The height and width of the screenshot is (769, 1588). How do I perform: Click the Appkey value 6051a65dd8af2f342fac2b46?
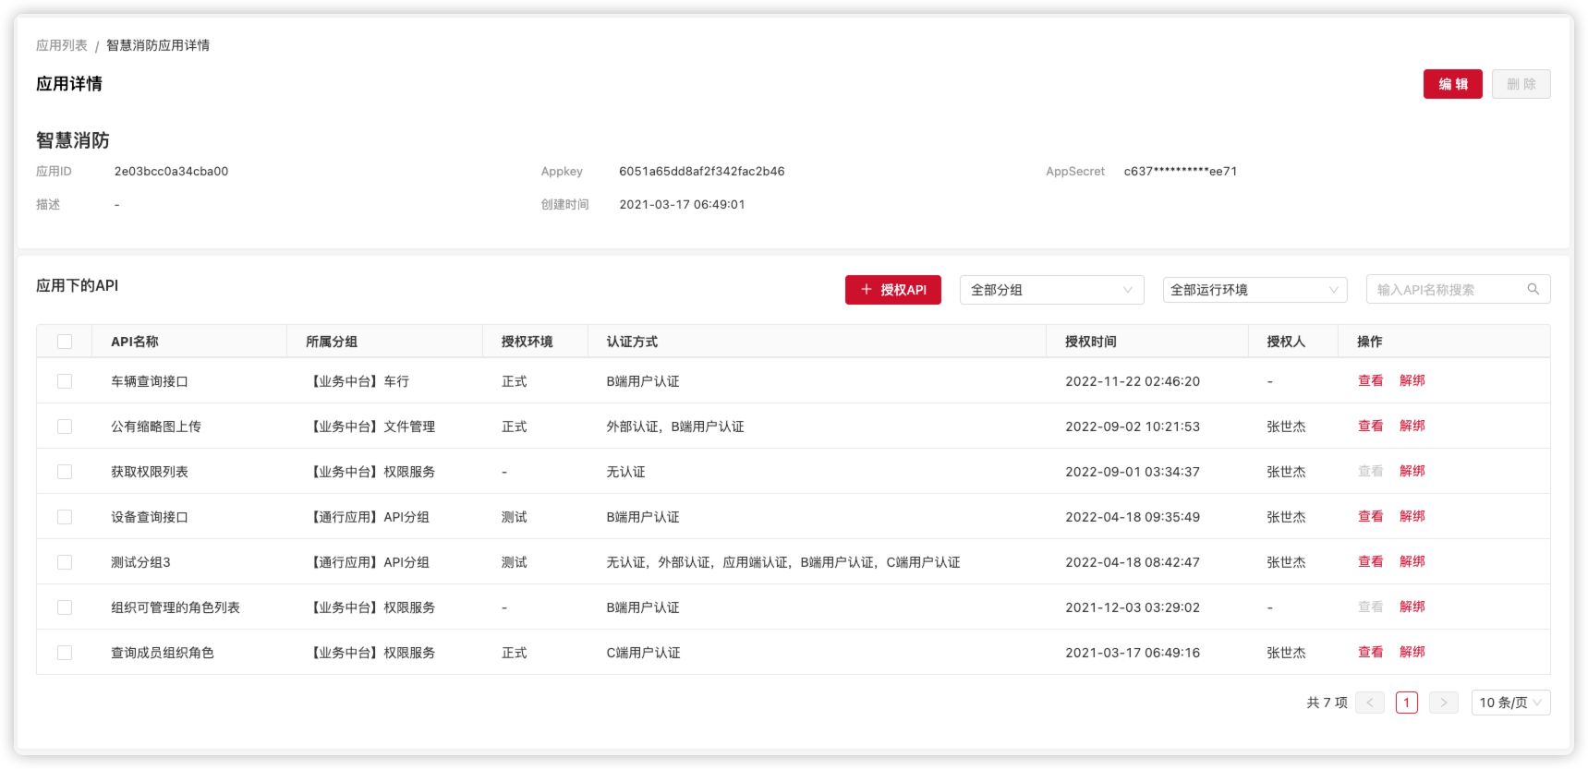click(x=702, y=171)
